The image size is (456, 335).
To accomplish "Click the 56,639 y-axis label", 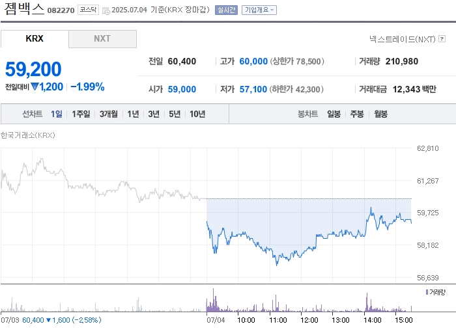I will click(427, 278).
